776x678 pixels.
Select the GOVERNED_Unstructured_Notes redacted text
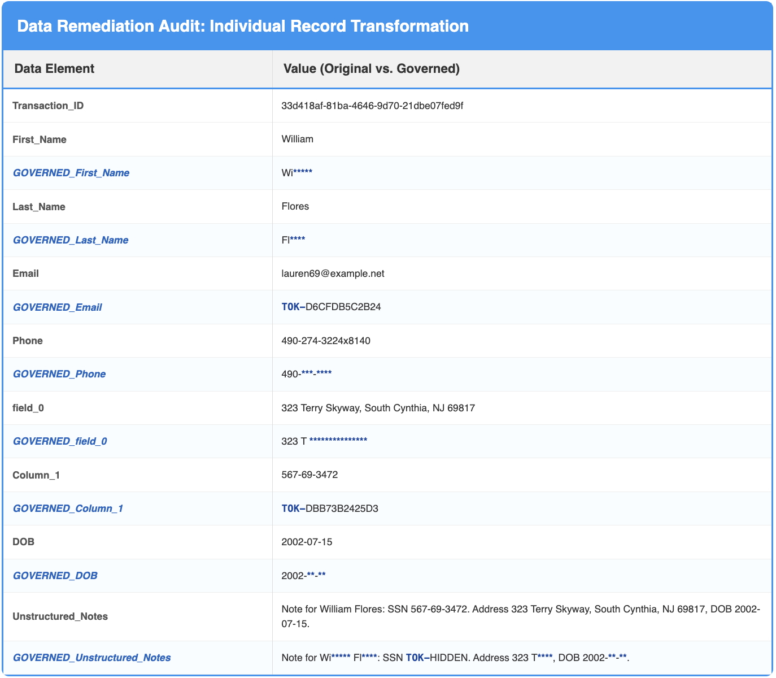(455, 658)
